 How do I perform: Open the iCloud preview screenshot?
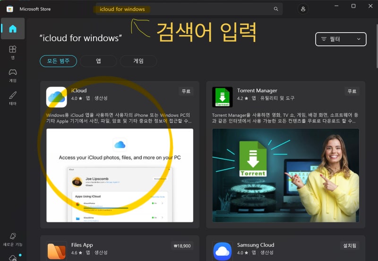pyautogui.click(x=120, y=175)
